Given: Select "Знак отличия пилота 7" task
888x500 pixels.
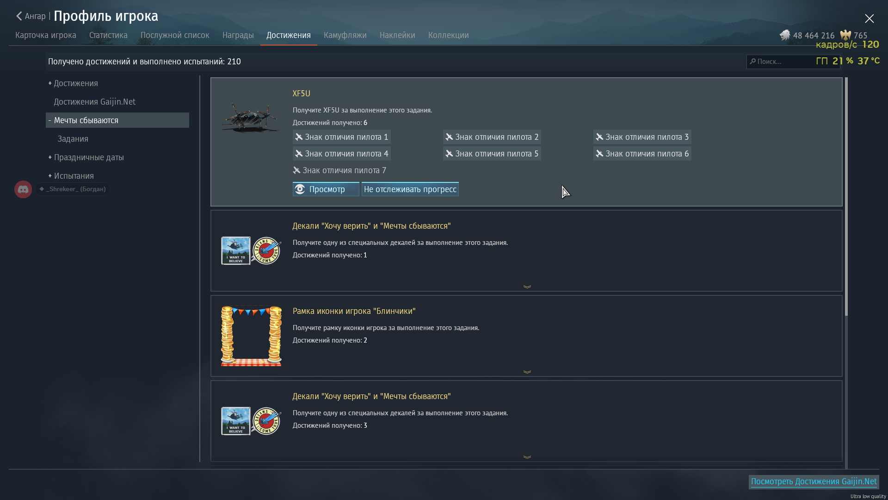Looking at the screenshot, I should [339, 170].
